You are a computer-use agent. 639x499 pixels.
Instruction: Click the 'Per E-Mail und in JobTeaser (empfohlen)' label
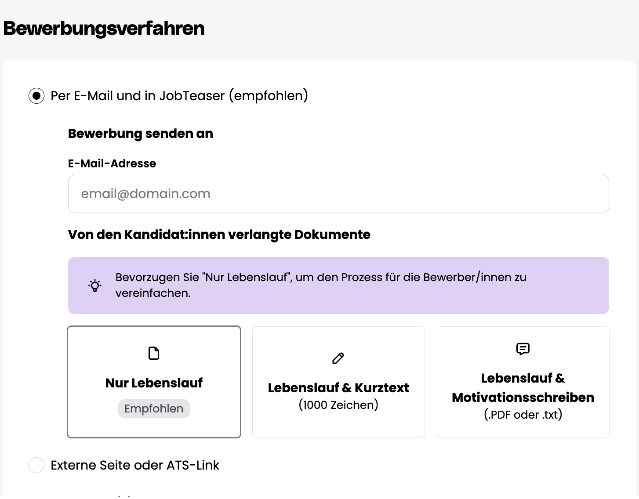(x=179, y=96)
